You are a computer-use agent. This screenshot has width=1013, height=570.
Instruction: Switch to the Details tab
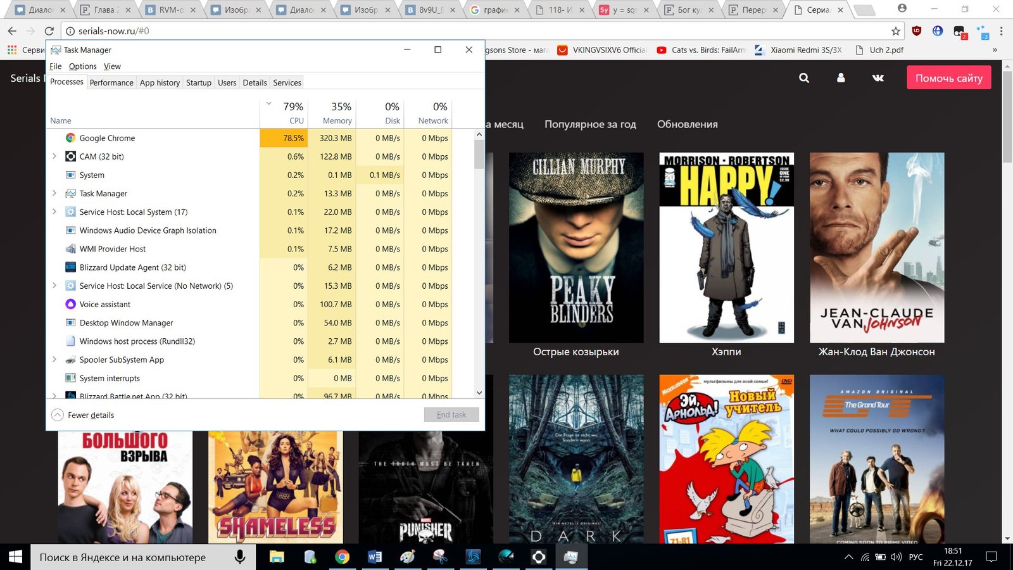point(255,83)
